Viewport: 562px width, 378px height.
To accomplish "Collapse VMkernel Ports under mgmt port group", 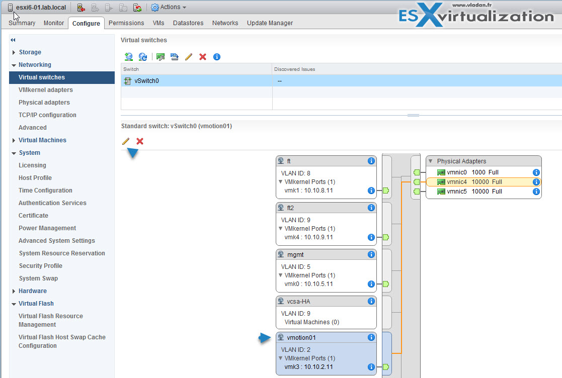I will pyautogui.click(x=281, y=275).
